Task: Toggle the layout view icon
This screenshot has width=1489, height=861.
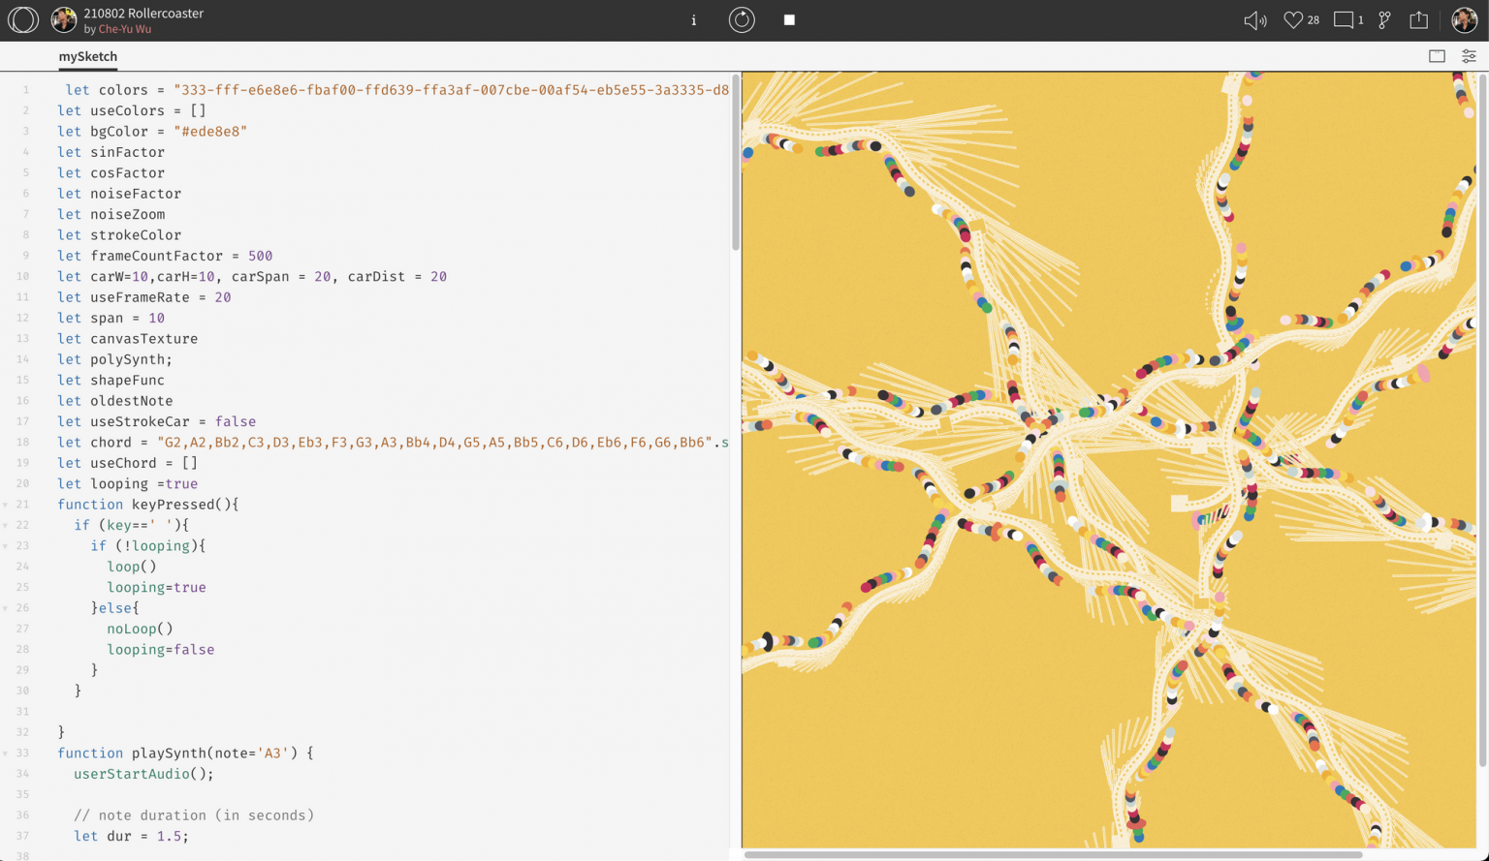Action: [x=1437, y=56]
